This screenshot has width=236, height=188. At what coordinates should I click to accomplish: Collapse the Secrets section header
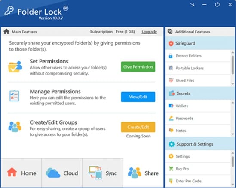200,93
